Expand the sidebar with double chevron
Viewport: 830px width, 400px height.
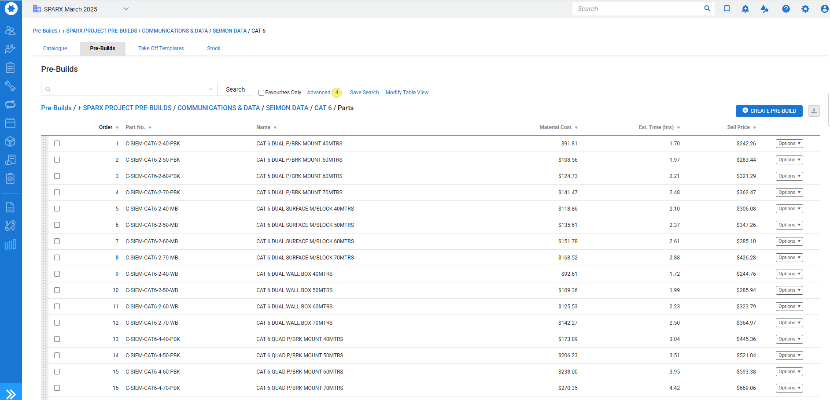(x=11, y=393)
